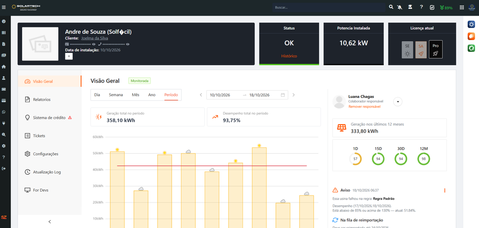
Task: Click the search magnifier icon in top bar
Action: click(x=391, y=7)
